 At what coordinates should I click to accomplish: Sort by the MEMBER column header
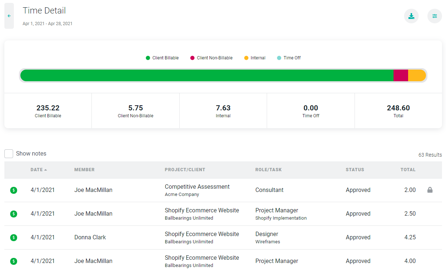click(85, 170)
